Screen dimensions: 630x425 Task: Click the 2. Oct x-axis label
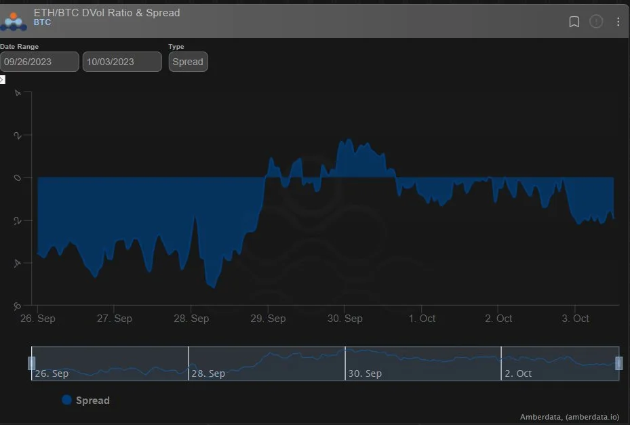pos(498,319)
